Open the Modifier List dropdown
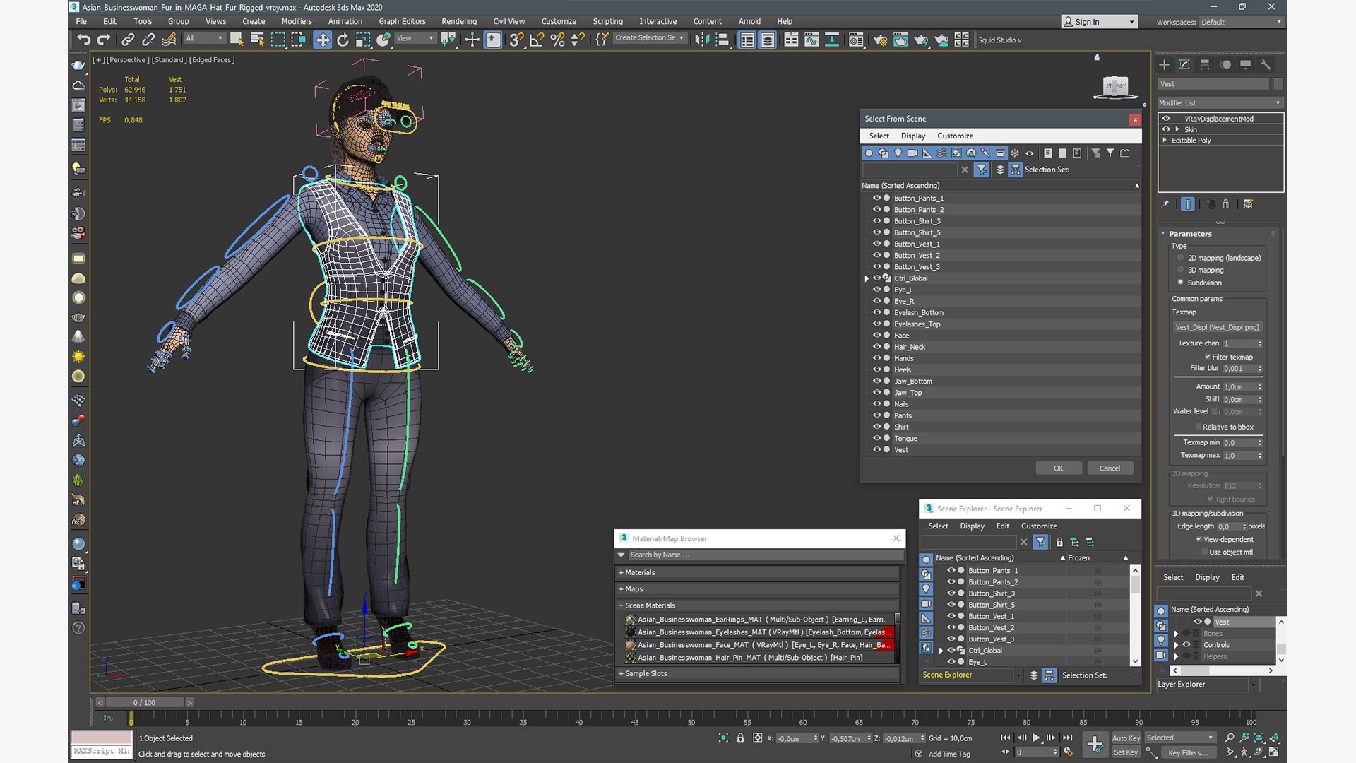Screen dimensions: 1356x763 pyautogui.click(x=1220, y=103)
